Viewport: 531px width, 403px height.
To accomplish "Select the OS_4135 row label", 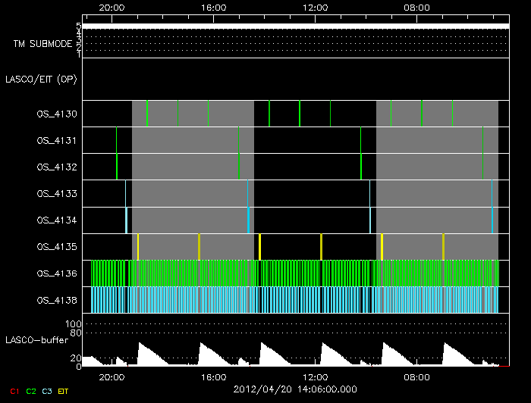I will (57, 247).
